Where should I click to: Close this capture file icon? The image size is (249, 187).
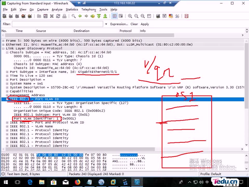pyautogui.click(x=52, y=16)
